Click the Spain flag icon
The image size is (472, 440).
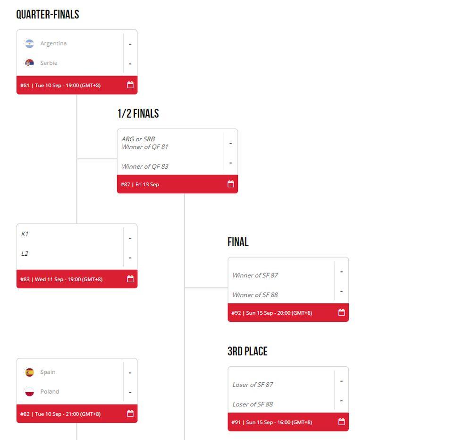tap(29, 372)
